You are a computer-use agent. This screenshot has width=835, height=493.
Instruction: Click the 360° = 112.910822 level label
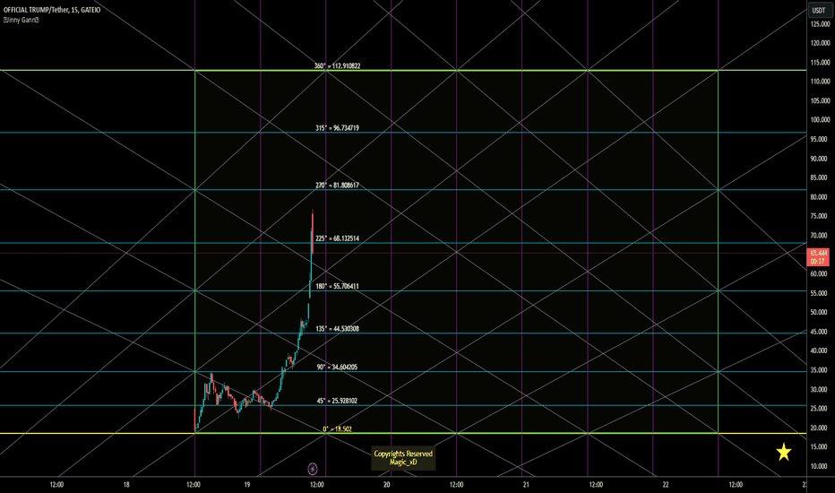click(337, 66)
